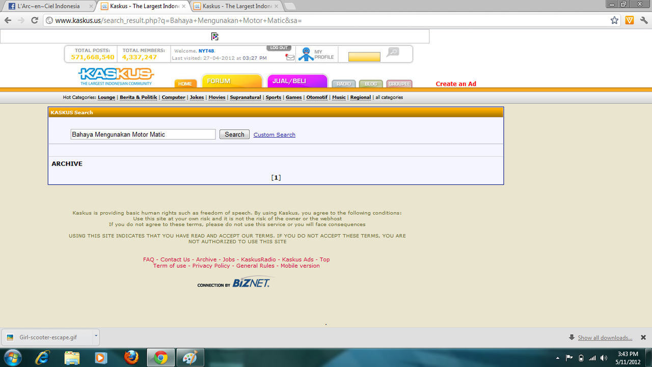Switch to Chrome in taskbar

point(161,358)
